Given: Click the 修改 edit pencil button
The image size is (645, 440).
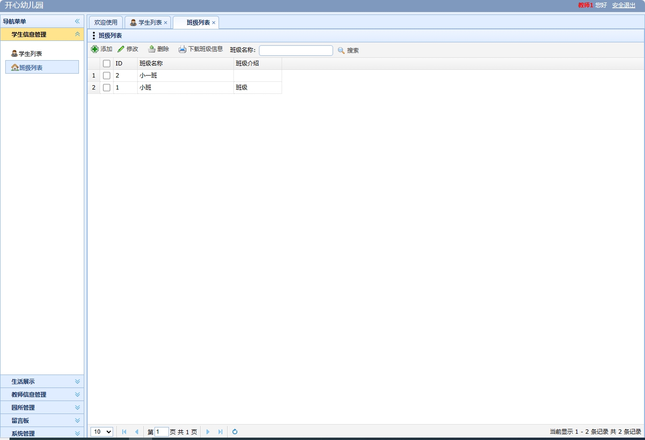Looking at the screenshot, I should pos(128,49).
